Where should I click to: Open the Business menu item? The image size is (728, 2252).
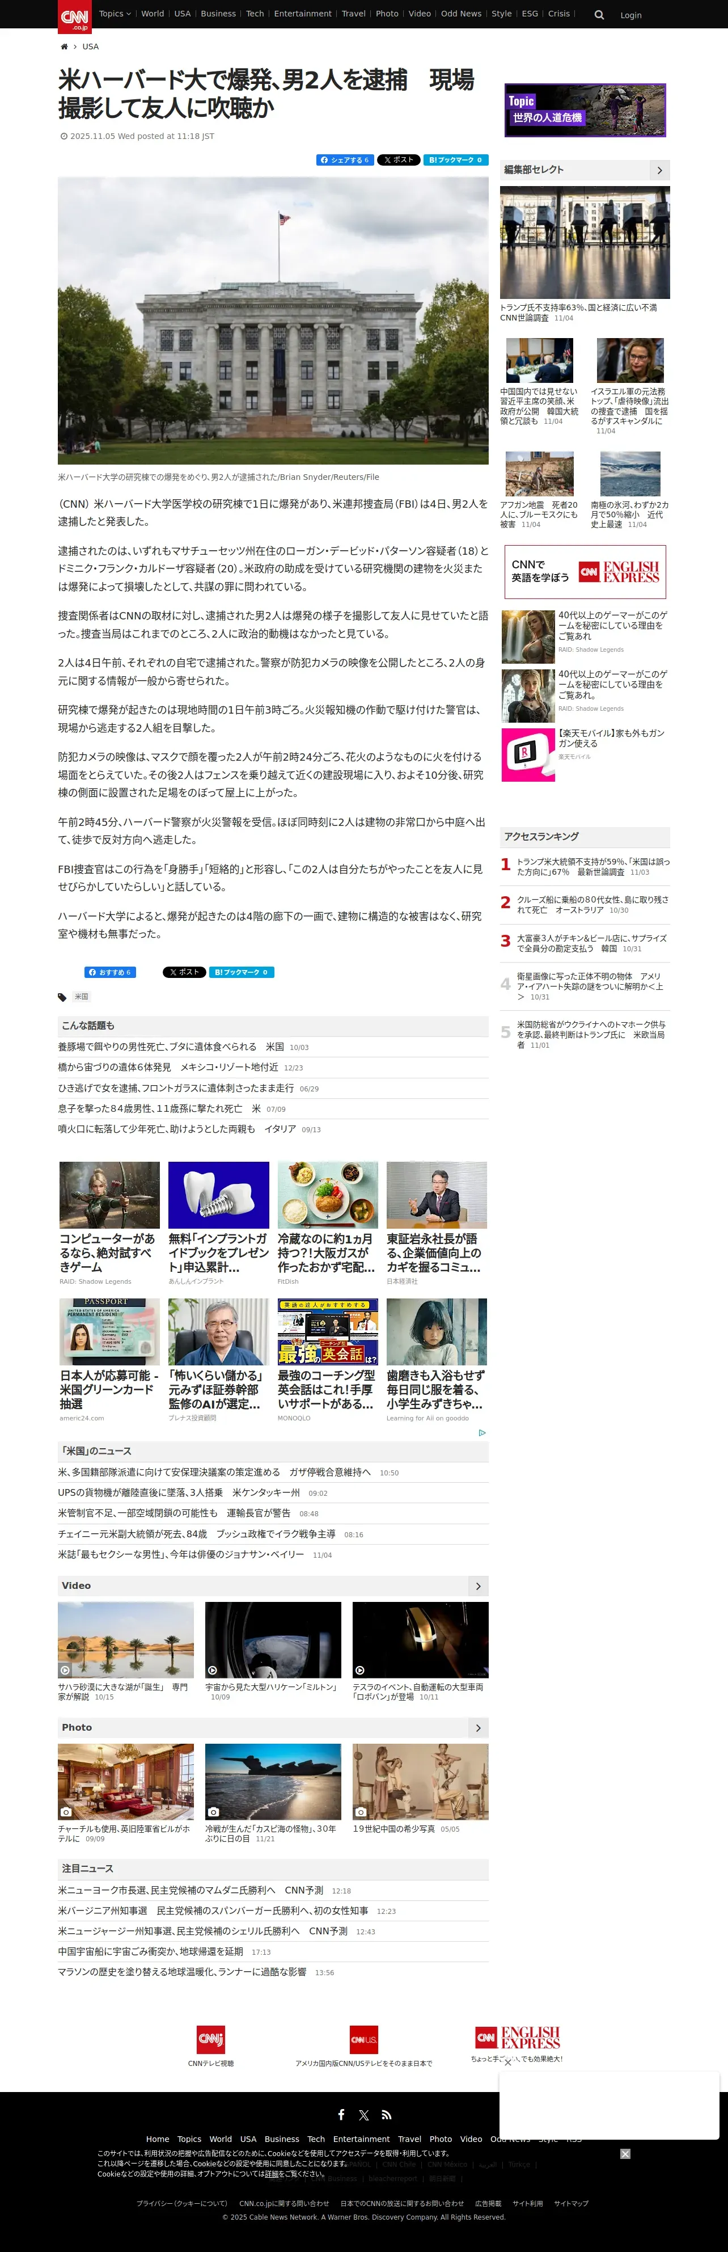pyautogui.click(x=218, y=14)
